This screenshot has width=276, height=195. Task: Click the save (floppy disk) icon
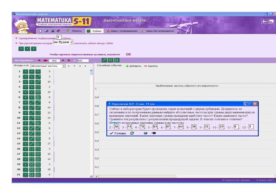point(53,31)
